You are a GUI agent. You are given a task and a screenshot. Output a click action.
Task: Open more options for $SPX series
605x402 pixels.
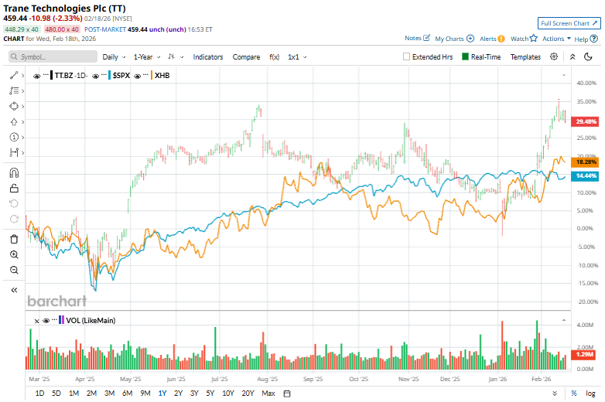[104, 74]
